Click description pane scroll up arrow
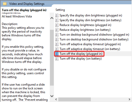 (52, 18)
